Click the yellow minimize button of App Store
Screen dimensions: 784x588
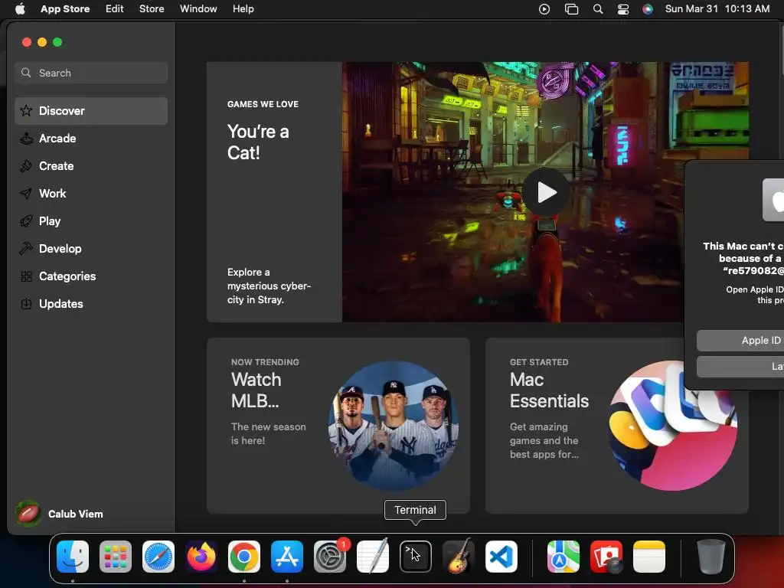[x=42, y=43]
